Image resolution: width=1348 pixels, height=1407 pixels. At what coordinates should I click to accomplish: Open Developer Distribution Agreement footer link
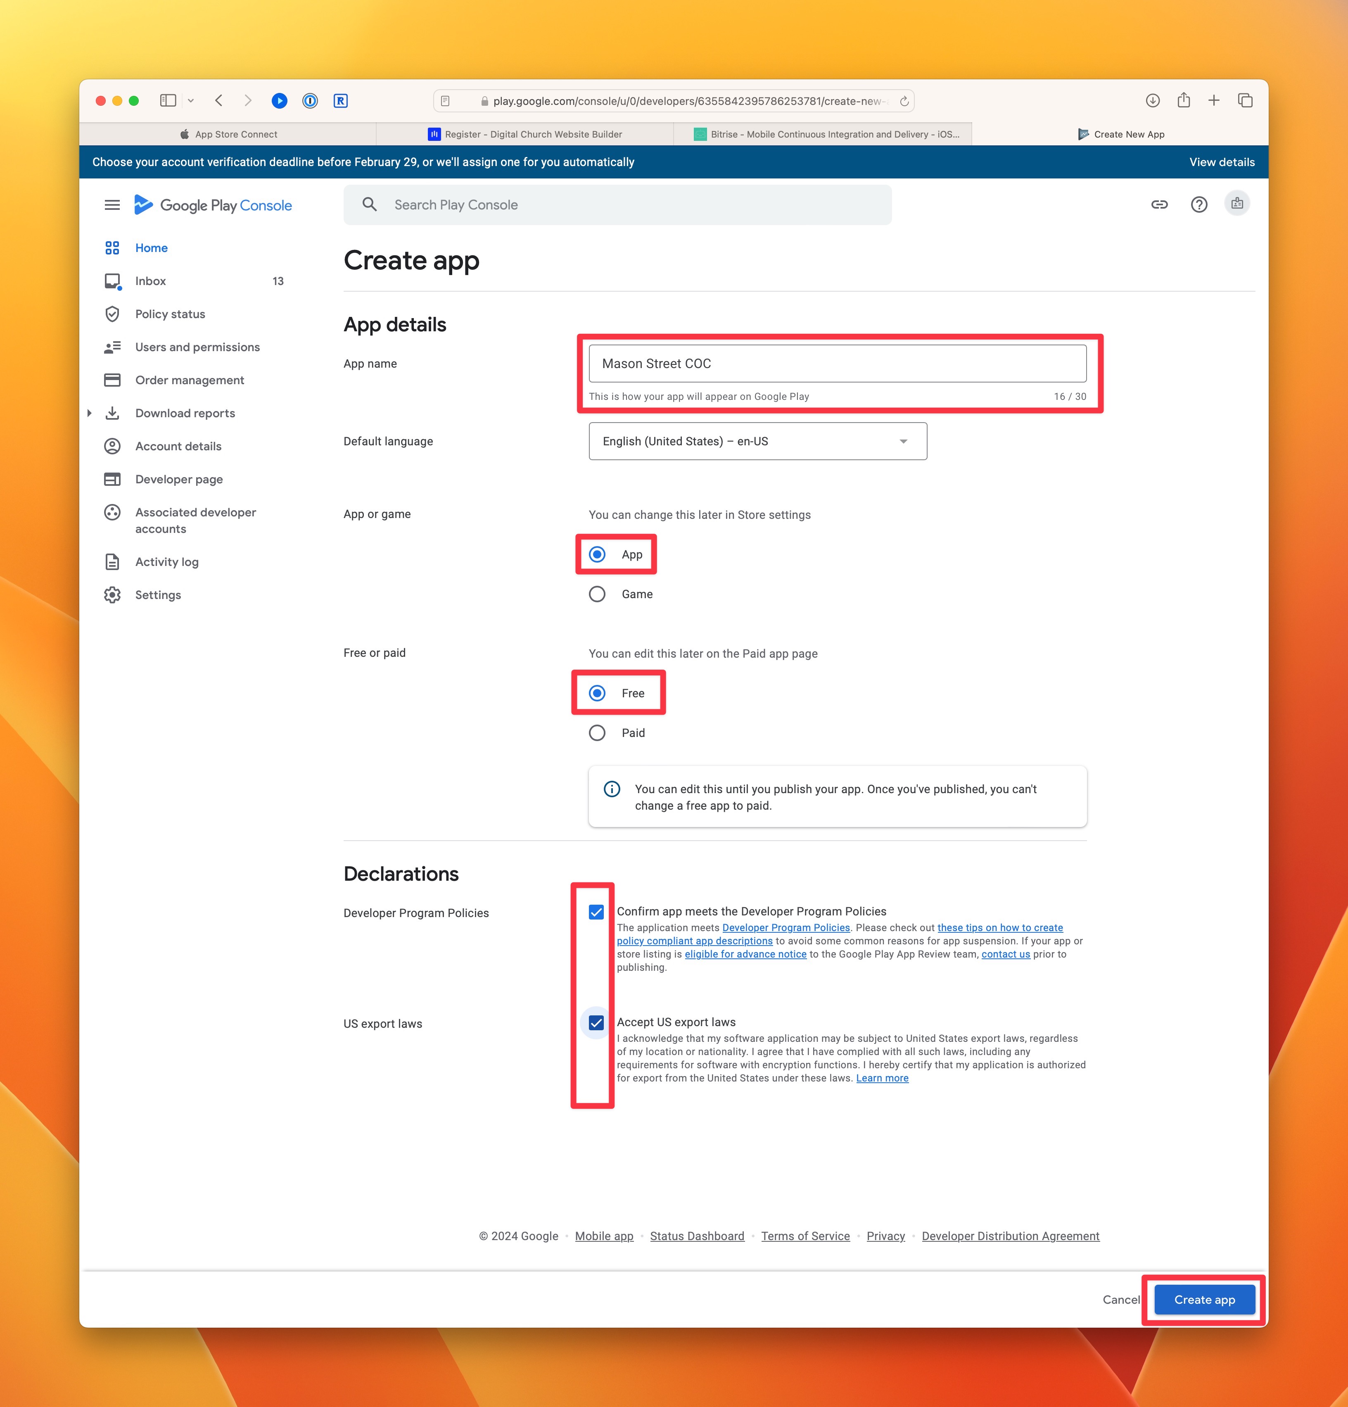1011,1236
